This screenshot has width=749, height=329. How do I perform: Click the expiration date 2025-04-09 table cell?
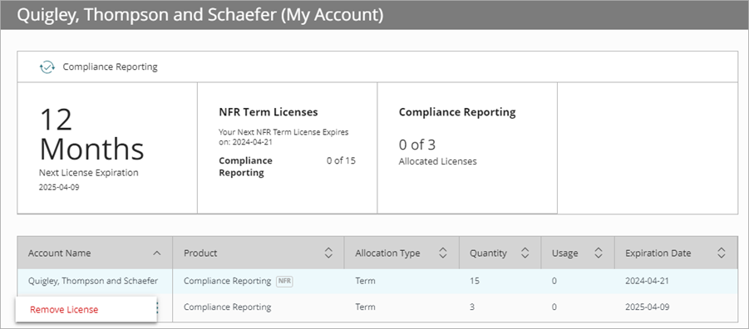coord(648,307)
